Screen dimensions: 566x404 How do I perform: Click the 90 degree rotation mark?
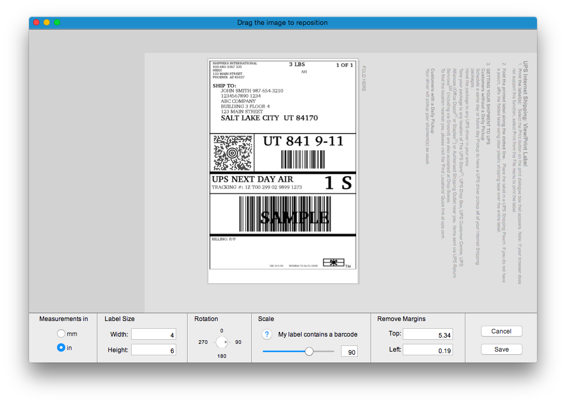point(238,342)
